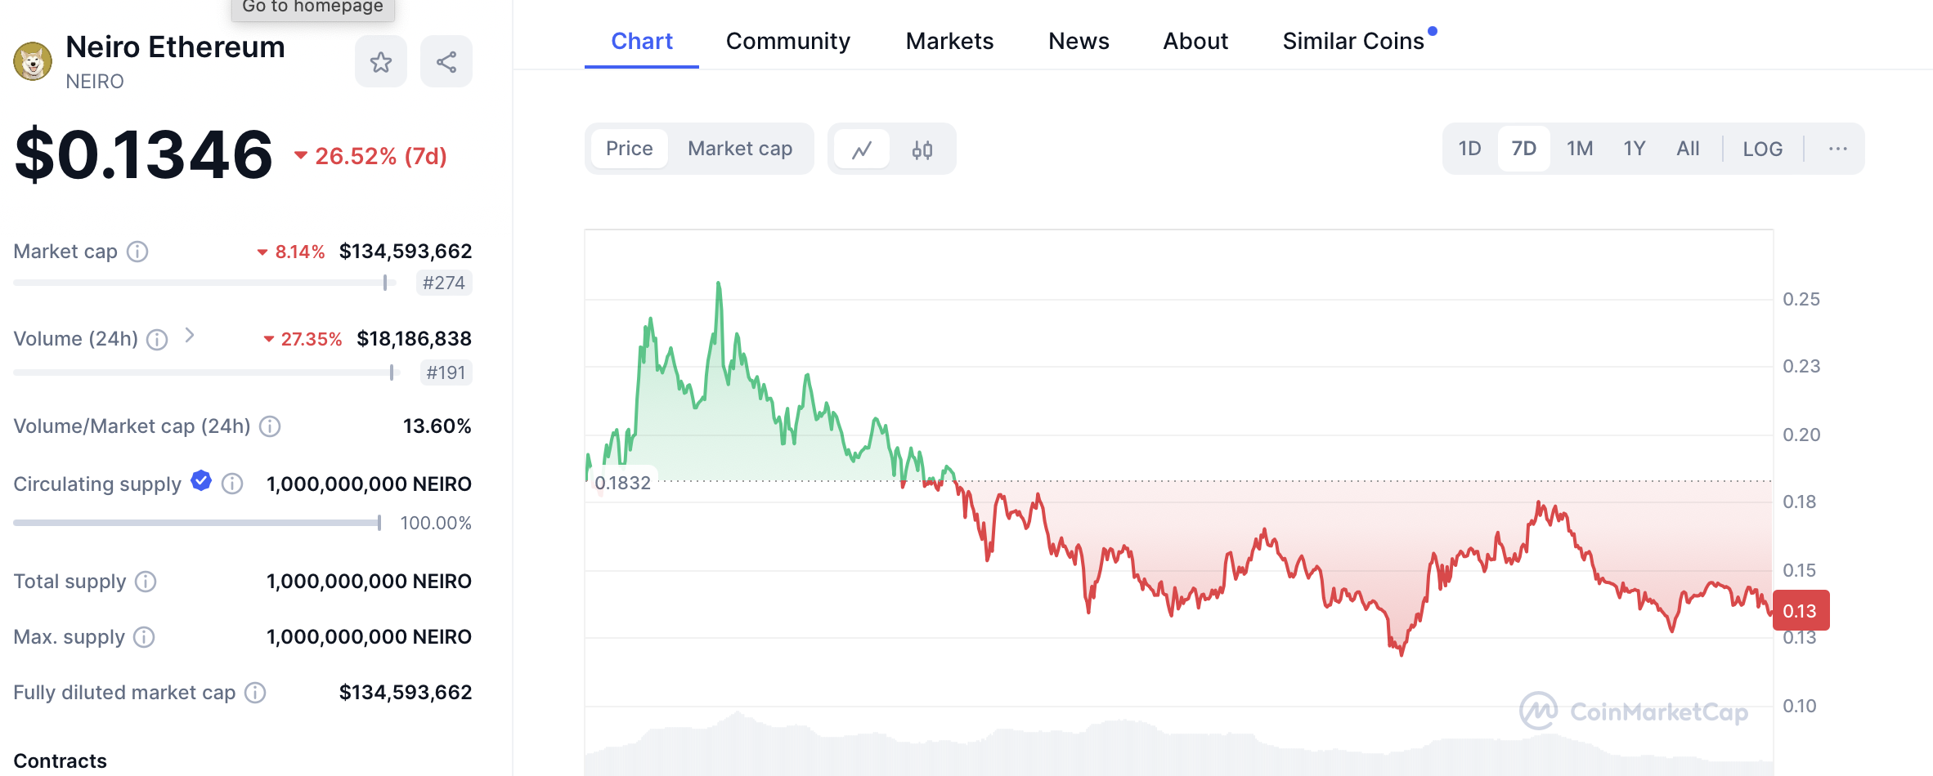The width and height of the screenshot is (1933, 776).
Task: Click the circulating supply progress bar
Action: (197, 523)
